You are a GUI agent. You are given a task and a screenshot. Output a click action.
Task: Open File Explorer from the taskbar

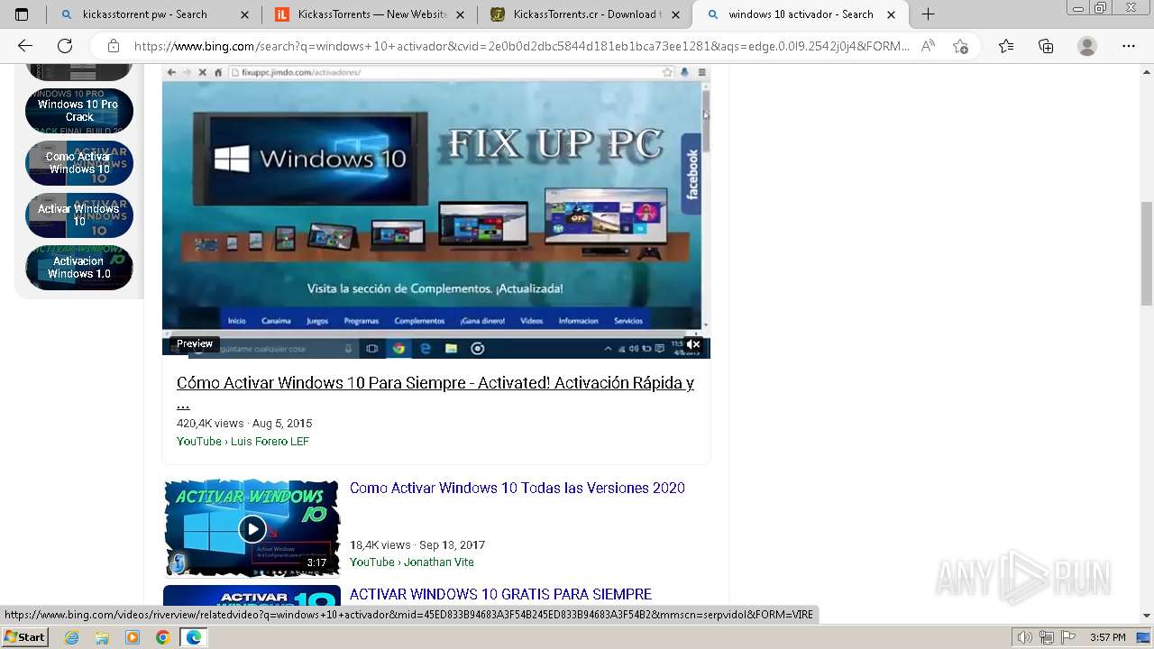(x=102, y=637)
